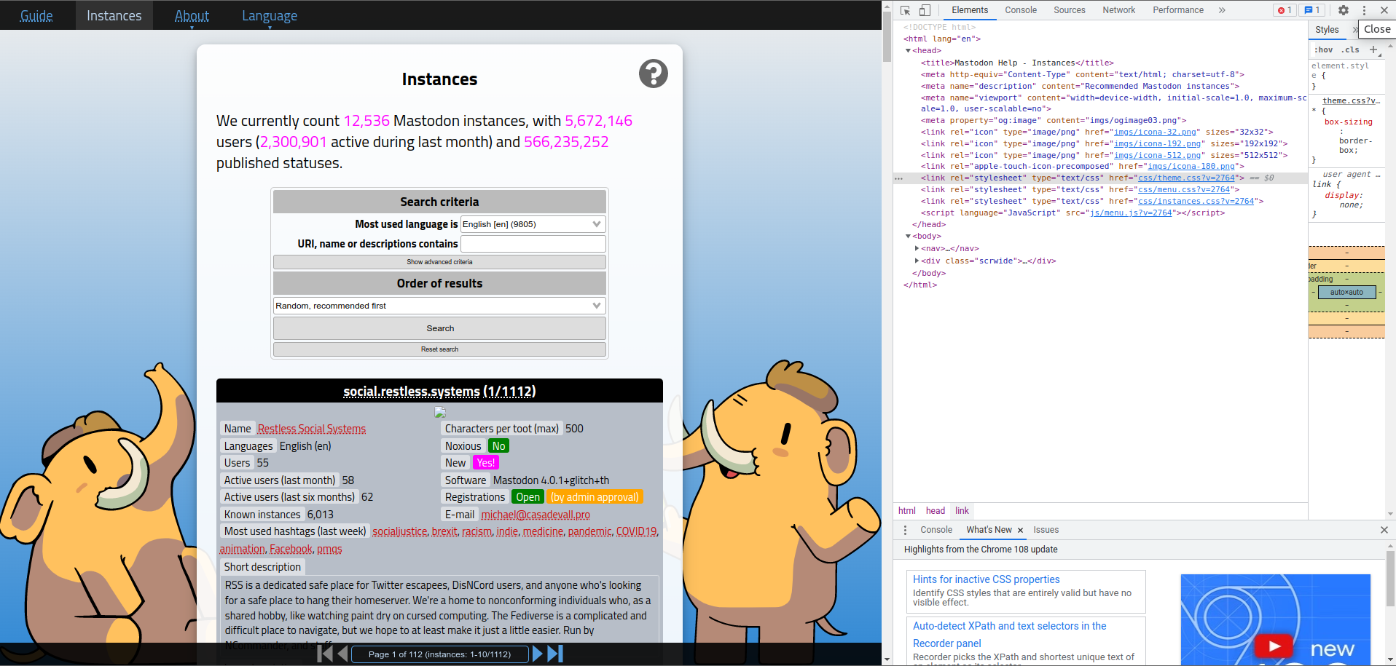The height and width of the screenshot is (666, 1396).
Task: Toggle .cls element classes panel
Action: tap(1351, 49)
